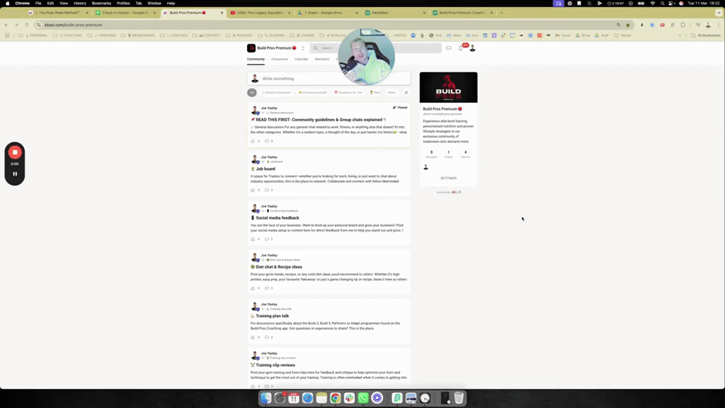Switch to The Peak Week Method browser tab

58,13
